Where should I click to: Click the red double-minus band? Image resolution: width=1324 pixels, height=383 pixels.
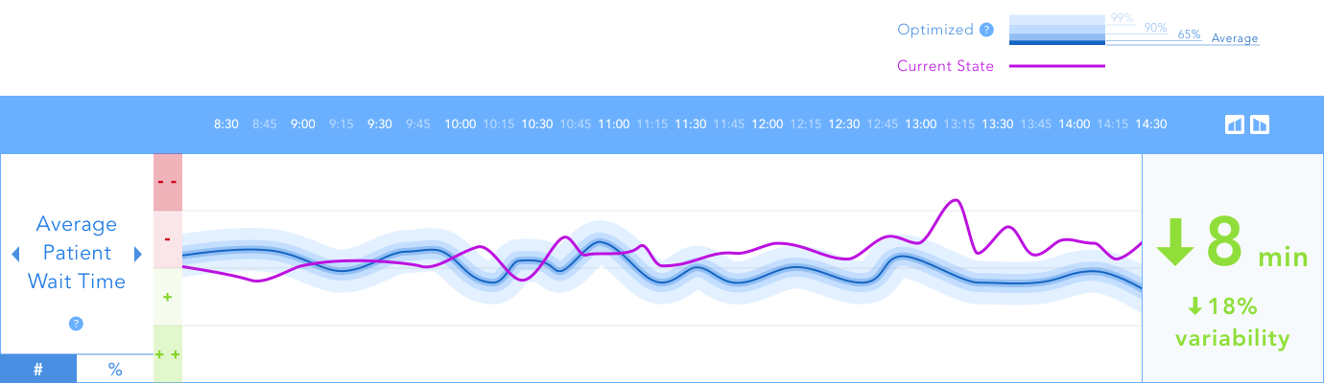(167, 182)
